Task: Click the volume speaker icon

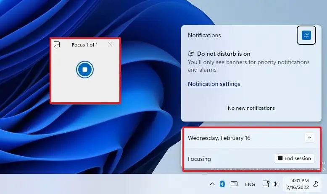Action: [x=275, y=184]
